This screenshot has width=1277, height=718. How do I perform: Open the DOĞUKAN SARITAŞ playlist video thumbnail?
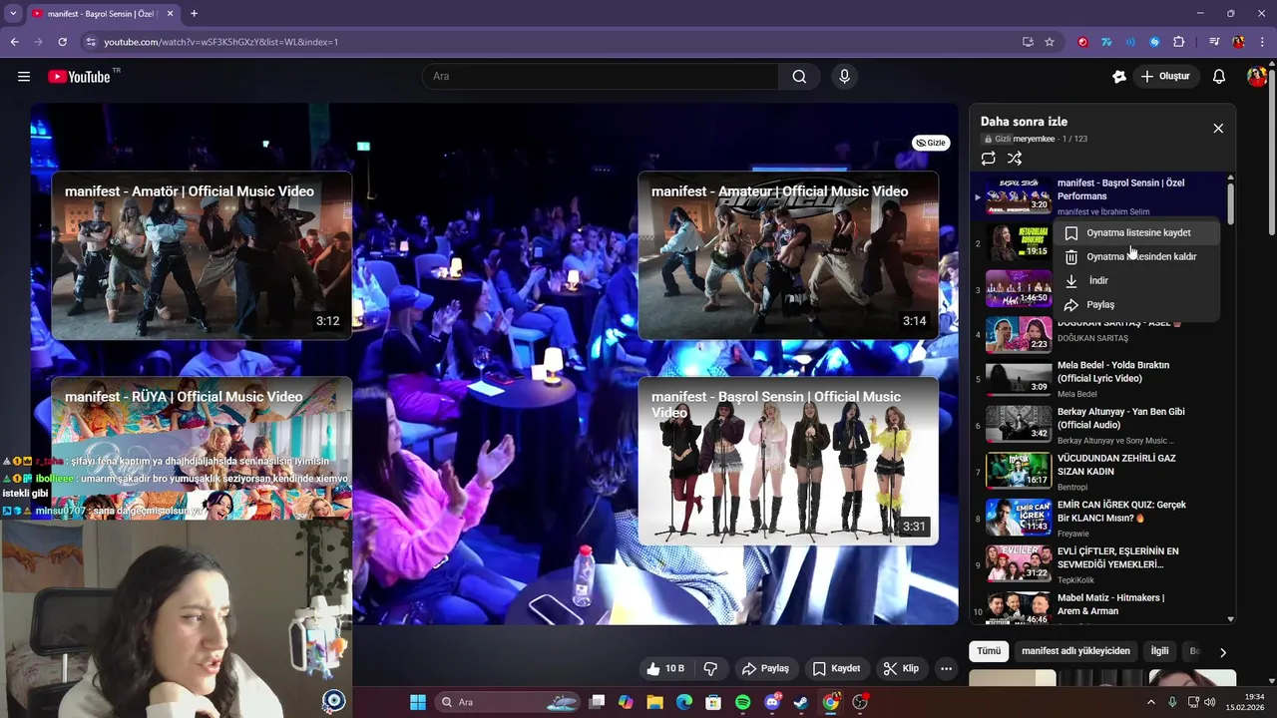pos(1019,335)
